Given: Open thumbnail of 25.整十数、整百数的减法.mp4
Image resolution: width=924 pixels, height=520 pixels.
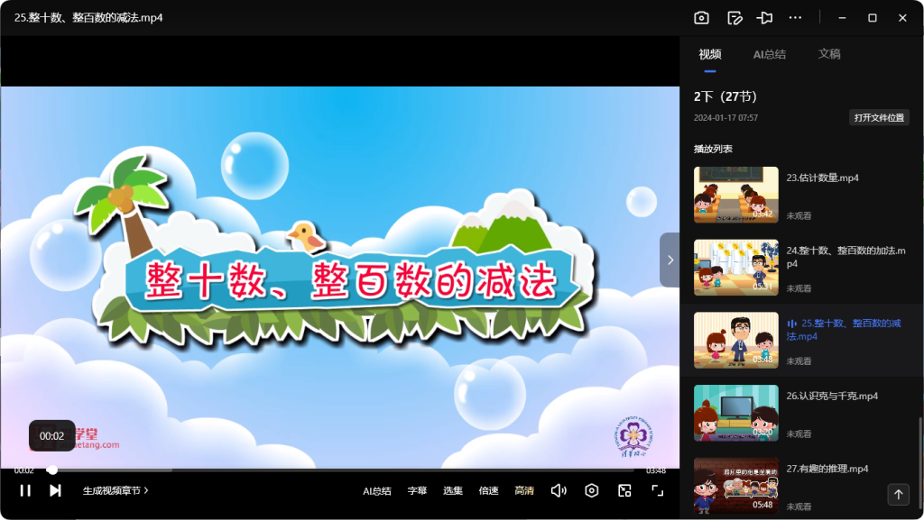Looking at the screenshot, I should [736, 340].
